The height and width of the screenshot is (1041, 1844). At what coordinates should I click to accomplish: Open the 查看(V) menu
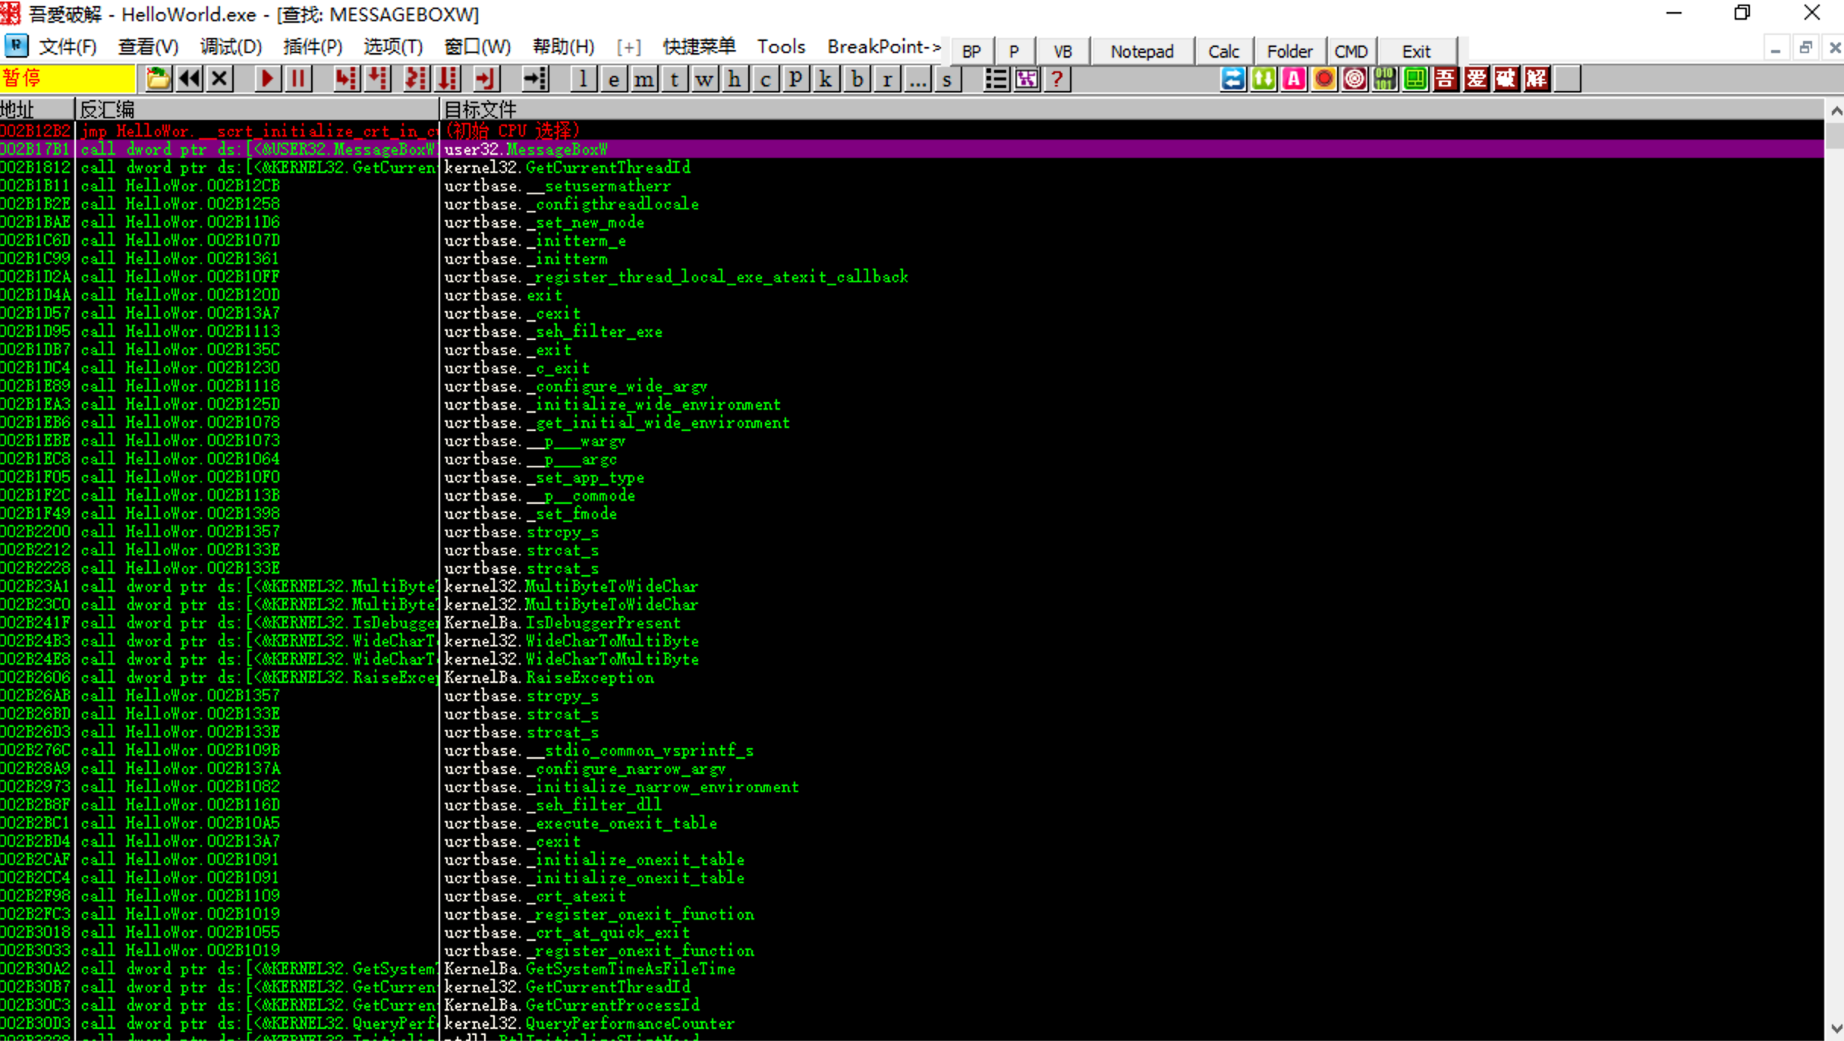click(149, 47)
